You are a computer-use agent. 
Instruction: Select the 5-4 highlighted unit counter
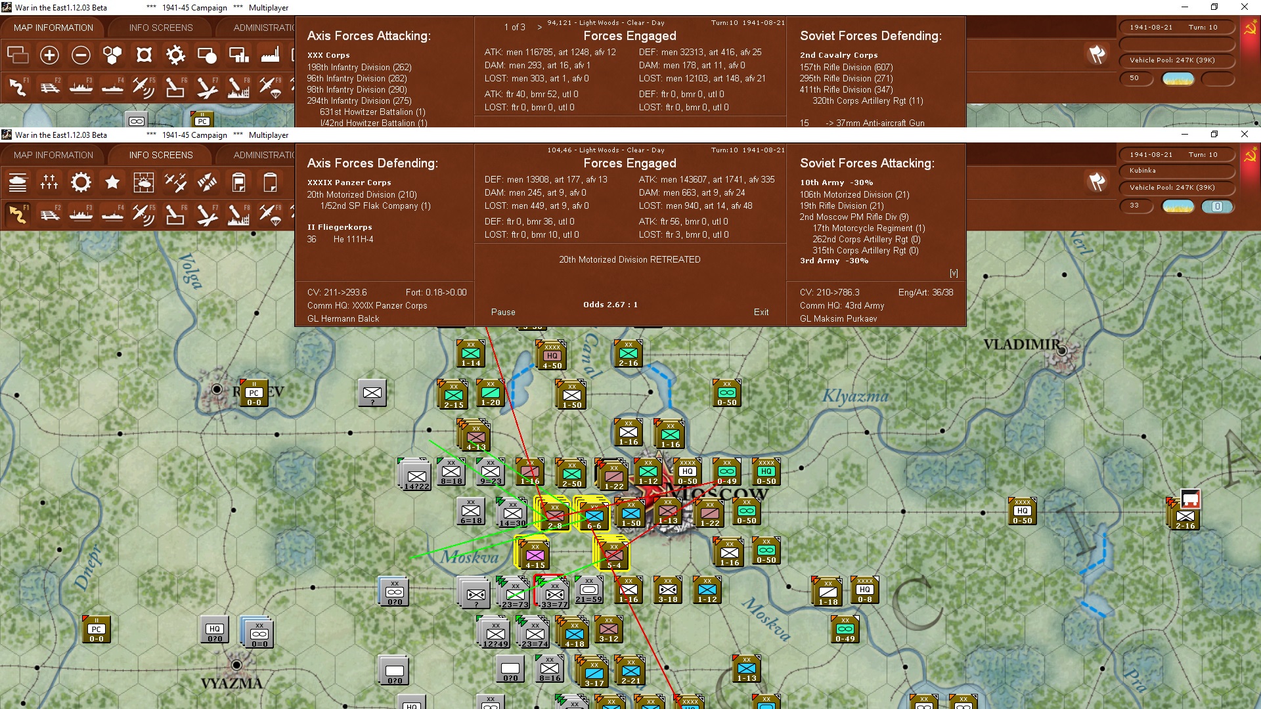(613, 554)
